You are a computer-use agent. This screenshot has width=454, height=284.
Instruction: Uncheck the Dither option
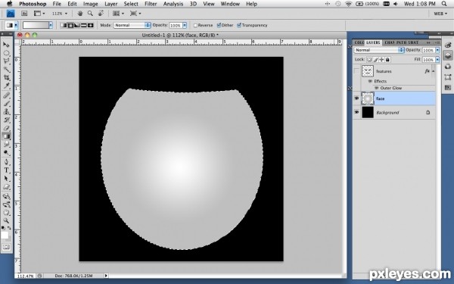(x=219, y=25)
